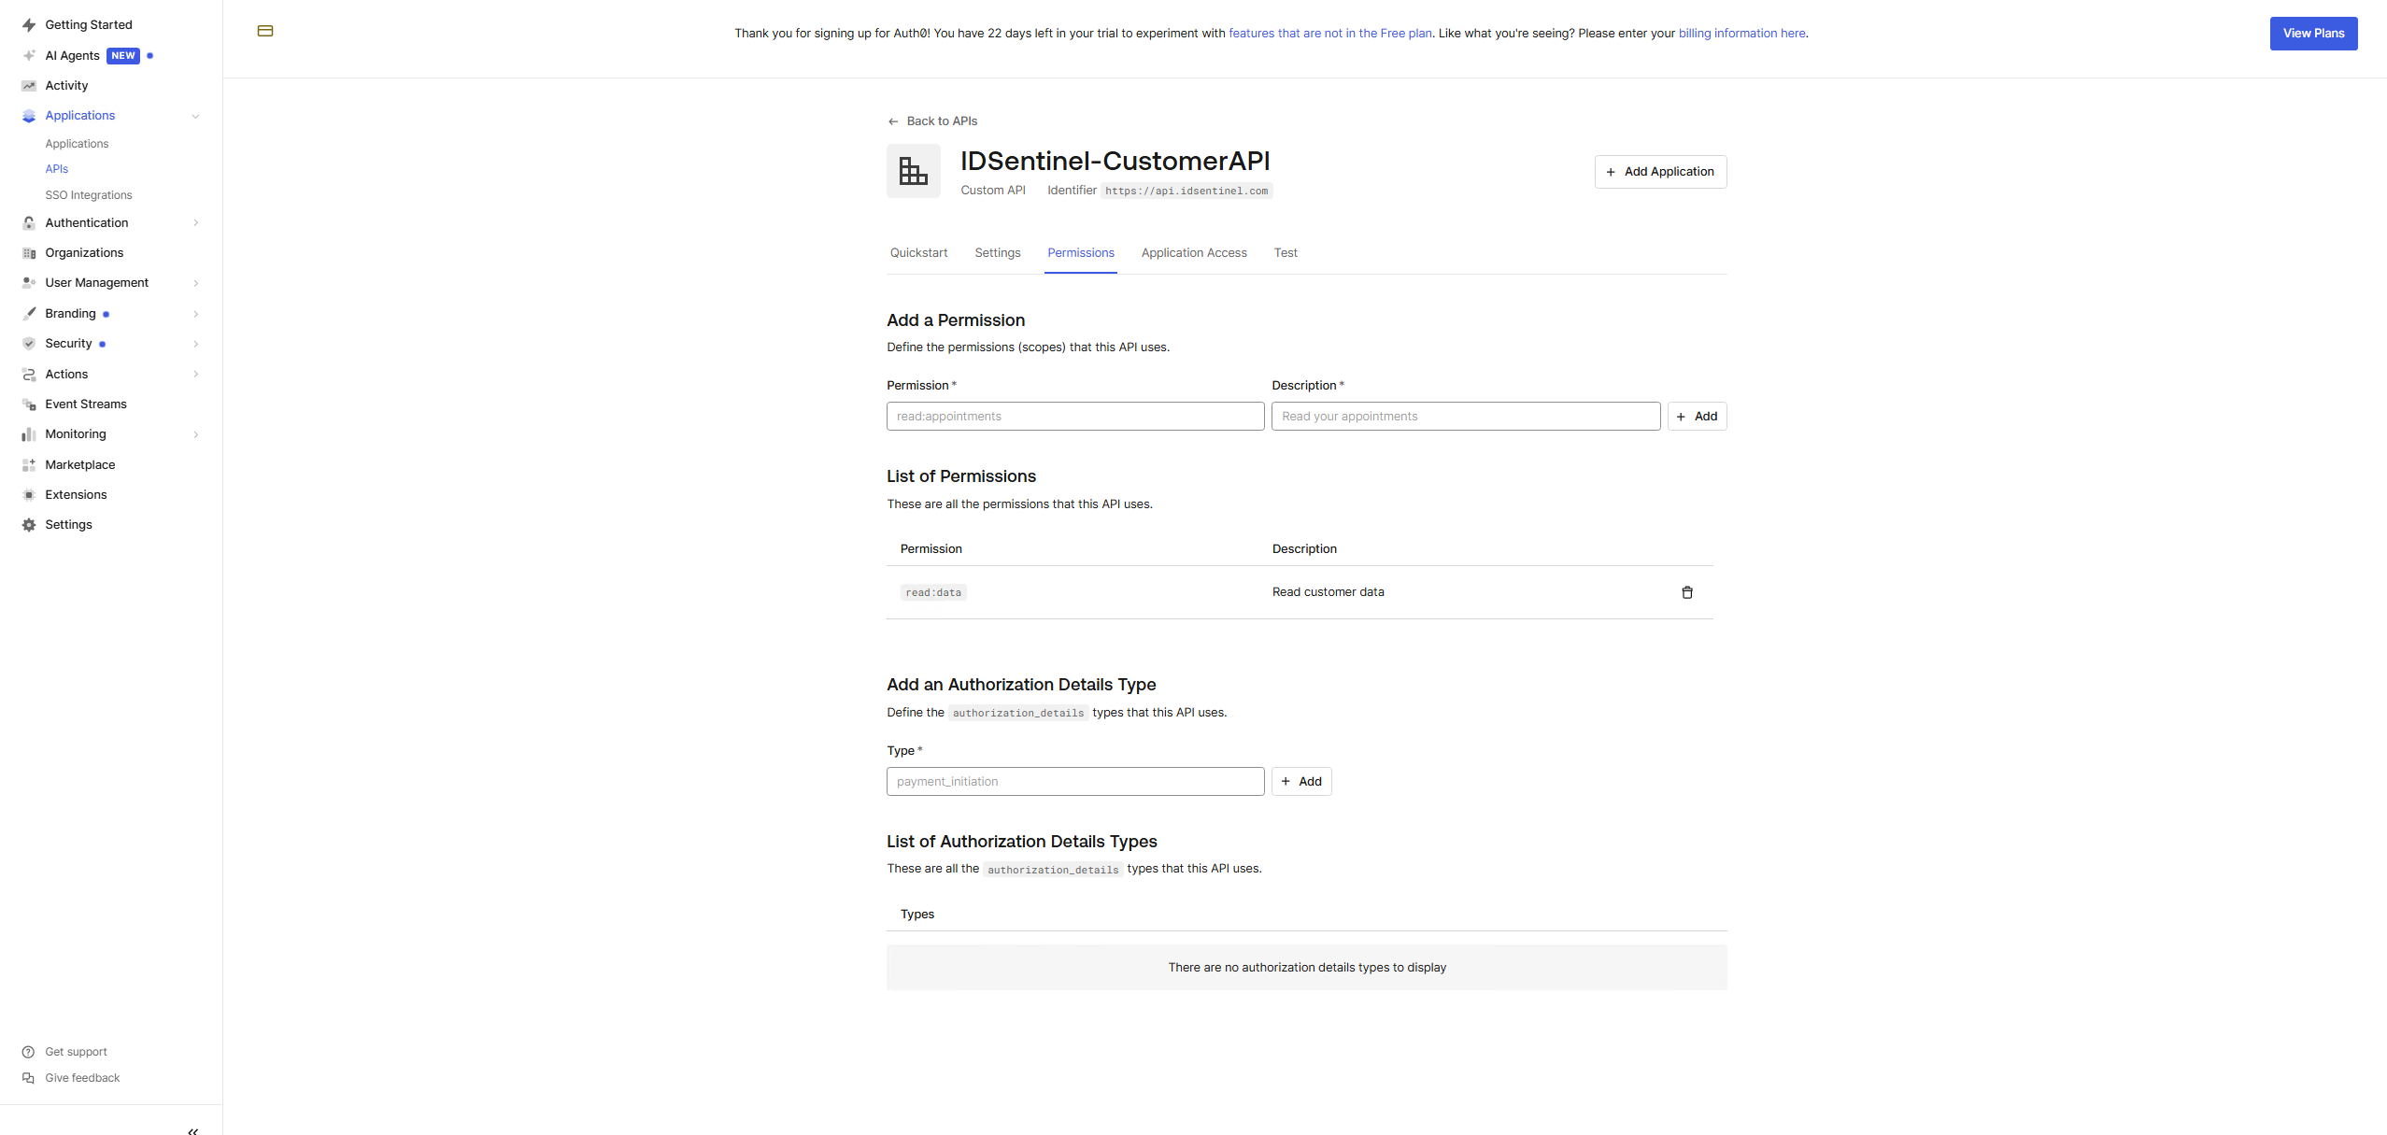2387x1135 pixels.
Task: Focus the Permission input field
Action: pos(1075,417)
